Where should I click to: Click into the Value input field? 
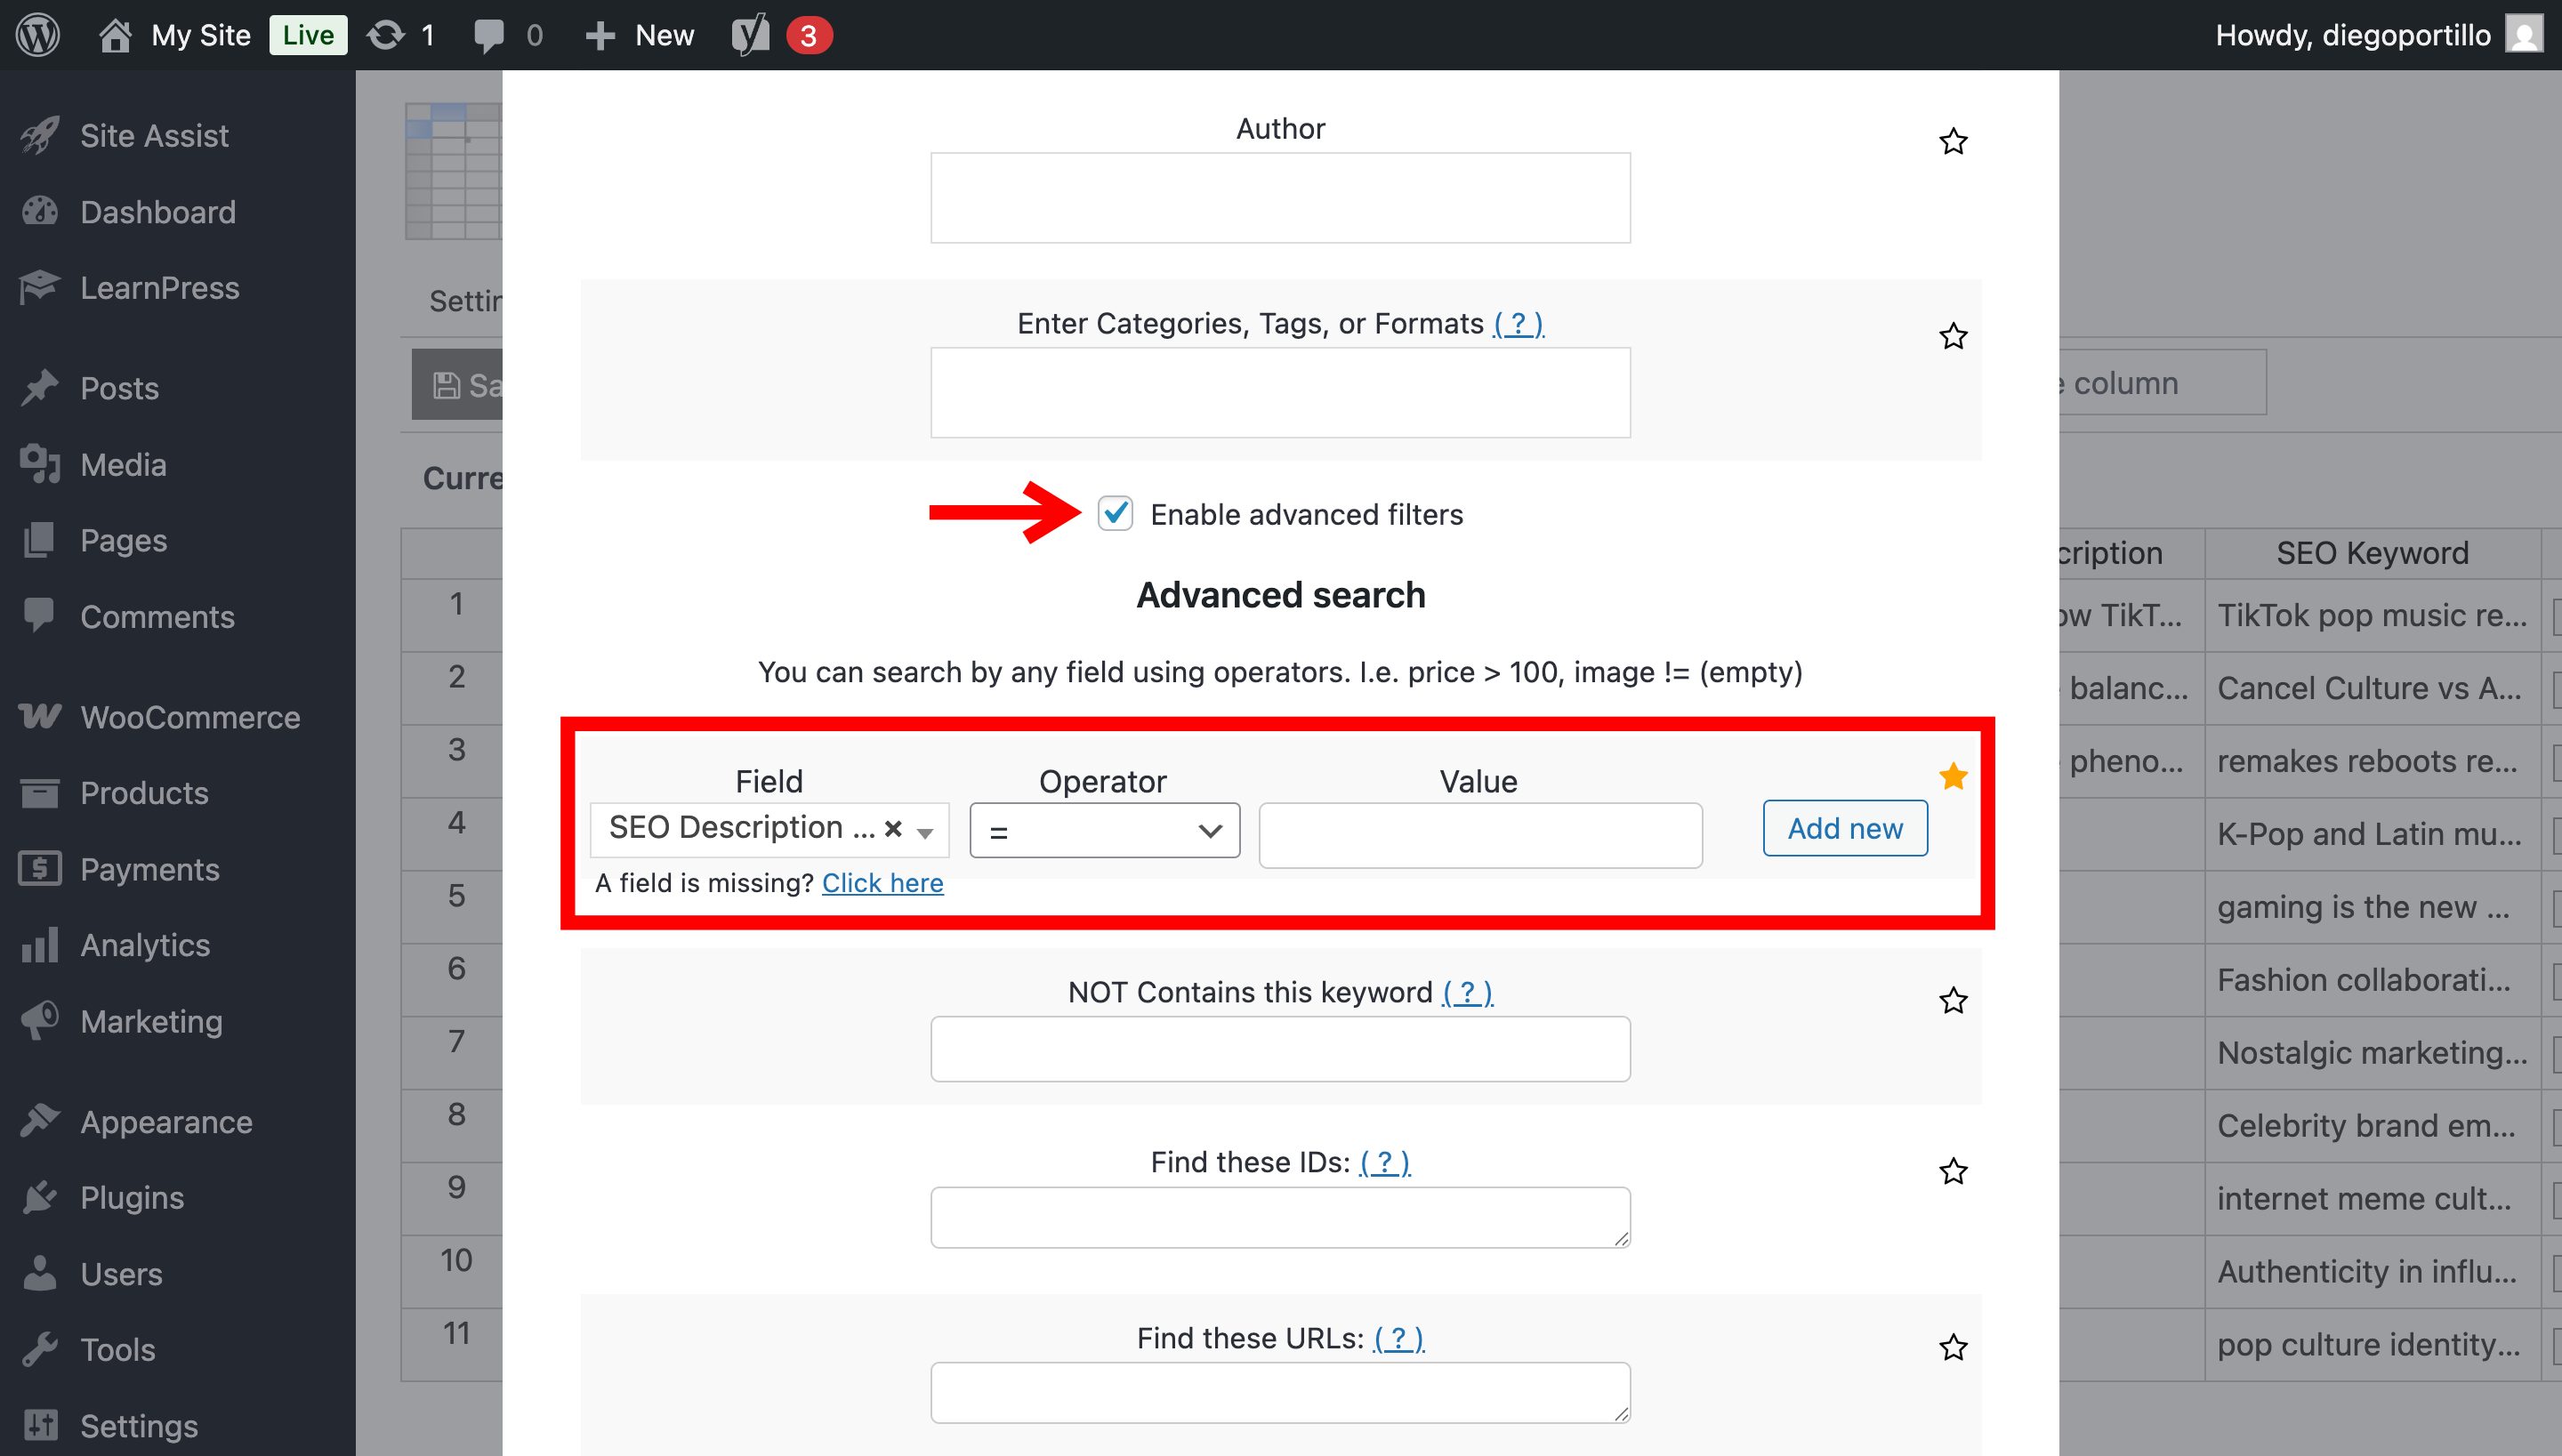pyautogui.click(x=1480, y=835)
